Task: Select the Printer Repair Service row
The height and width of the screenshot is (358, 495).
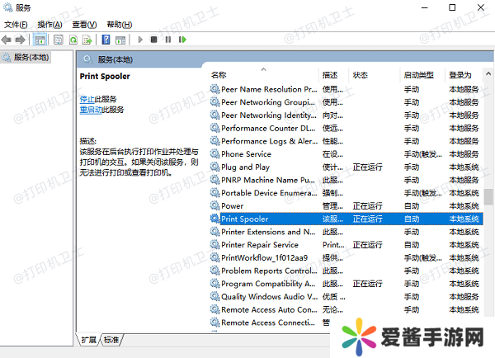Action: pos(260,244)
